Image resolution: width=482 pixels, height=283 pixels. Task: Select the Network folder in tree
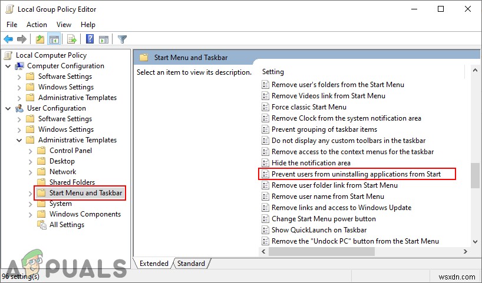coord(62,172)
